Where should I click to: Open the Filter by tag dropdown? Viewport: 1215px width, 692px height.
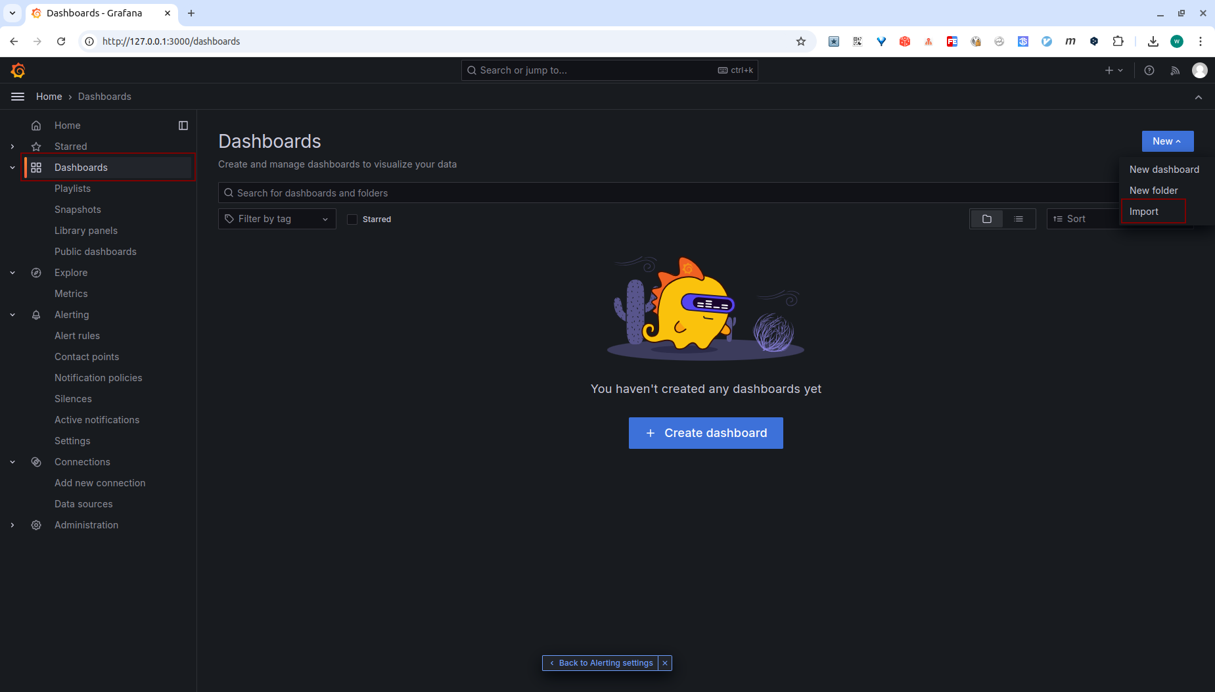coord(277,219)
